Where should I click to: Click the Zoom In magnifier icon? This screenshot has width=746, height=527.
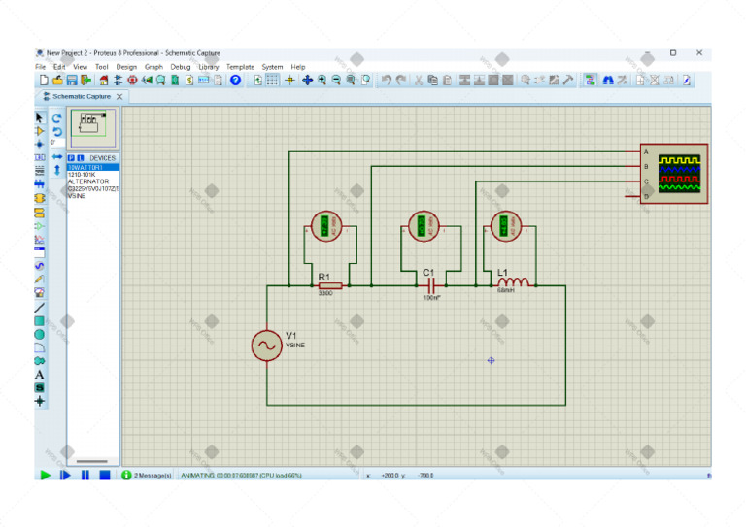pyautogui.click(x=322, y=81)
